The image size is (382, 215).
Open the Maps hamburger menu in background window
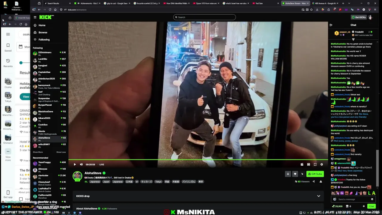pos(8,34)
